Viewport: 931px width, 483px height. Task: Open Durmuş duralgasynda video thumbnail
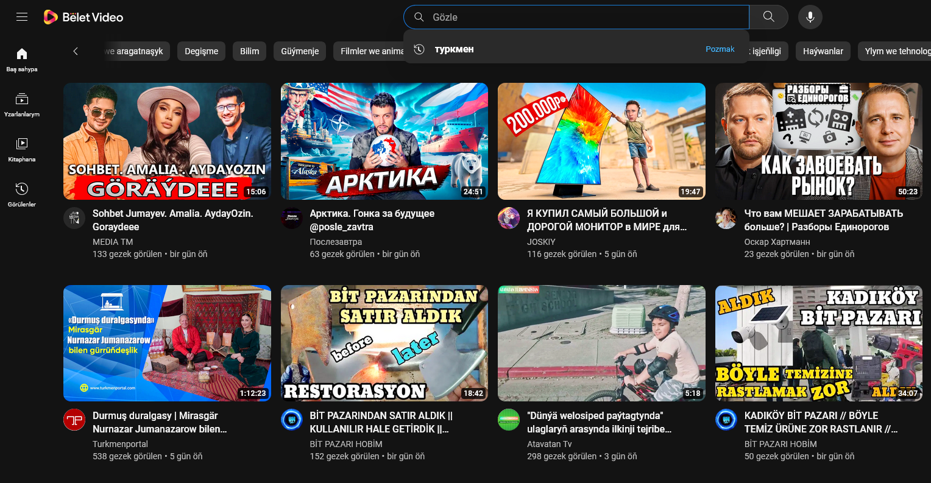click(x=167, y=343)
